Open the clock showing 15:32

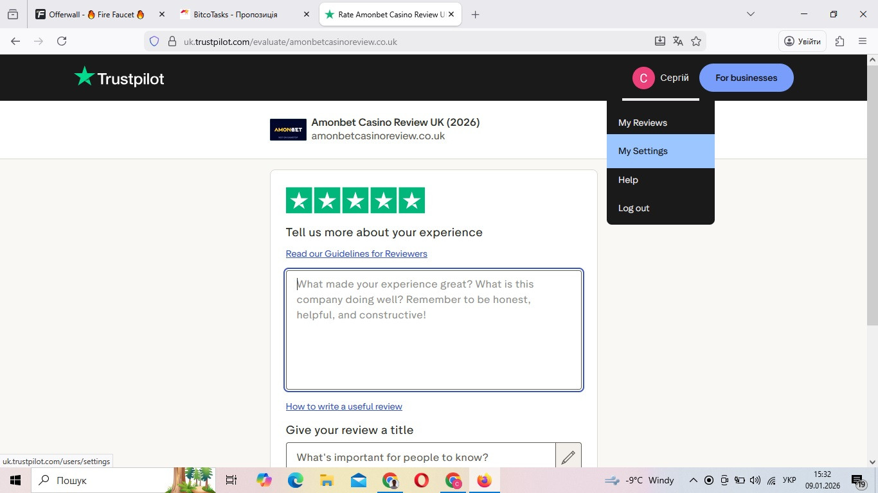[822, 480]
